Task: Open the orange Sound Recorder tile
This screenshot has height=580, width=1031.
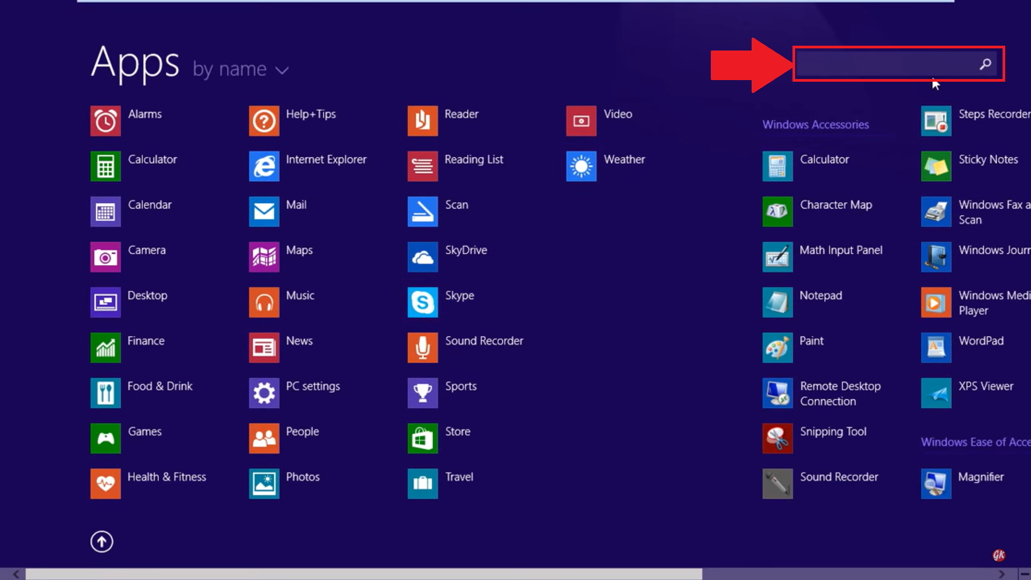Action: [x=422, y=348]
